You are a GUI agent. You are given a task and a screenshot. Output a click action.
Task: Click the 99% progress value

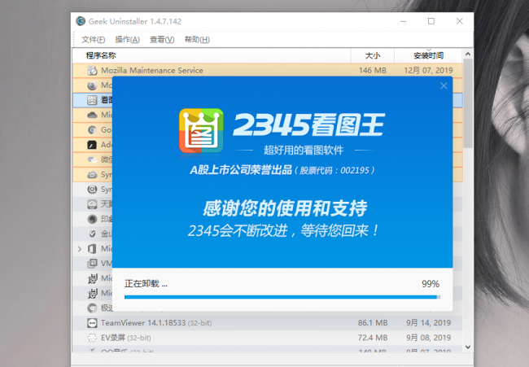[x=431, y=284]
